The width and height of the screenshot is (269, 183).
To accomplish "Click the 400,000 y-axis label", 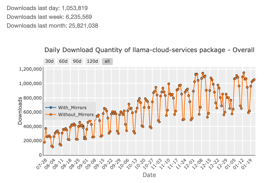I will click(32, 126).
